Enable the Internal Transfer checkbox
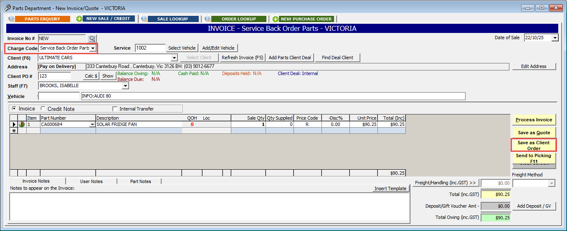567x231 pixels. (x=115, y=109)
